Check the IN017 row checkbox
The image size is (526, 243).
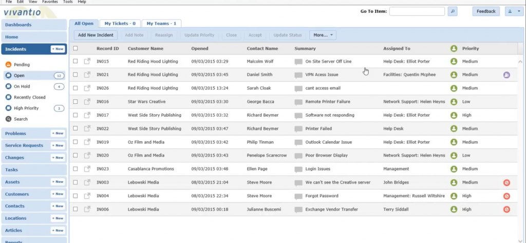(76, 115)
